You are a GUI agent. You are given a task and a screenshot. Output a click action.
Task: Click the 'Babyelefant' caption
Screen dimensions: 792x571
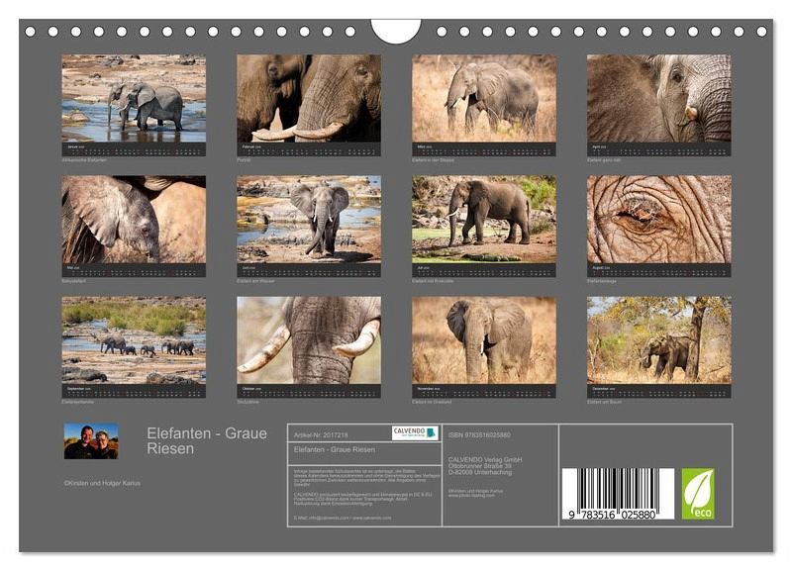[73, 281]
